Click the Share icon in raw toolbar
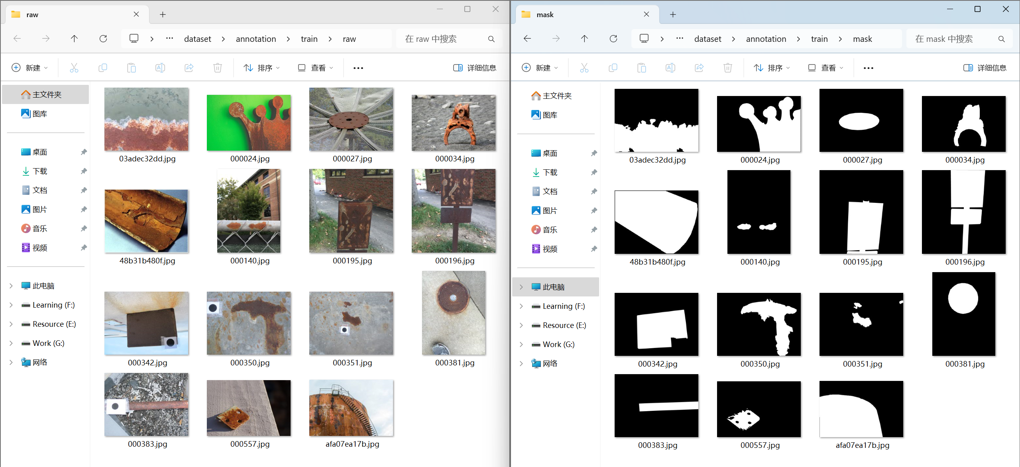The width and height of the screenshot is (1020, 467). point(189,67)
